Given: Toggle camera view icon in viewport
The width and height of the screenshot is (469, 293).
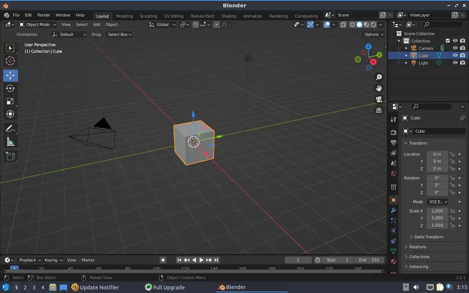Looking at the screenshot, I should pos(379,99).
